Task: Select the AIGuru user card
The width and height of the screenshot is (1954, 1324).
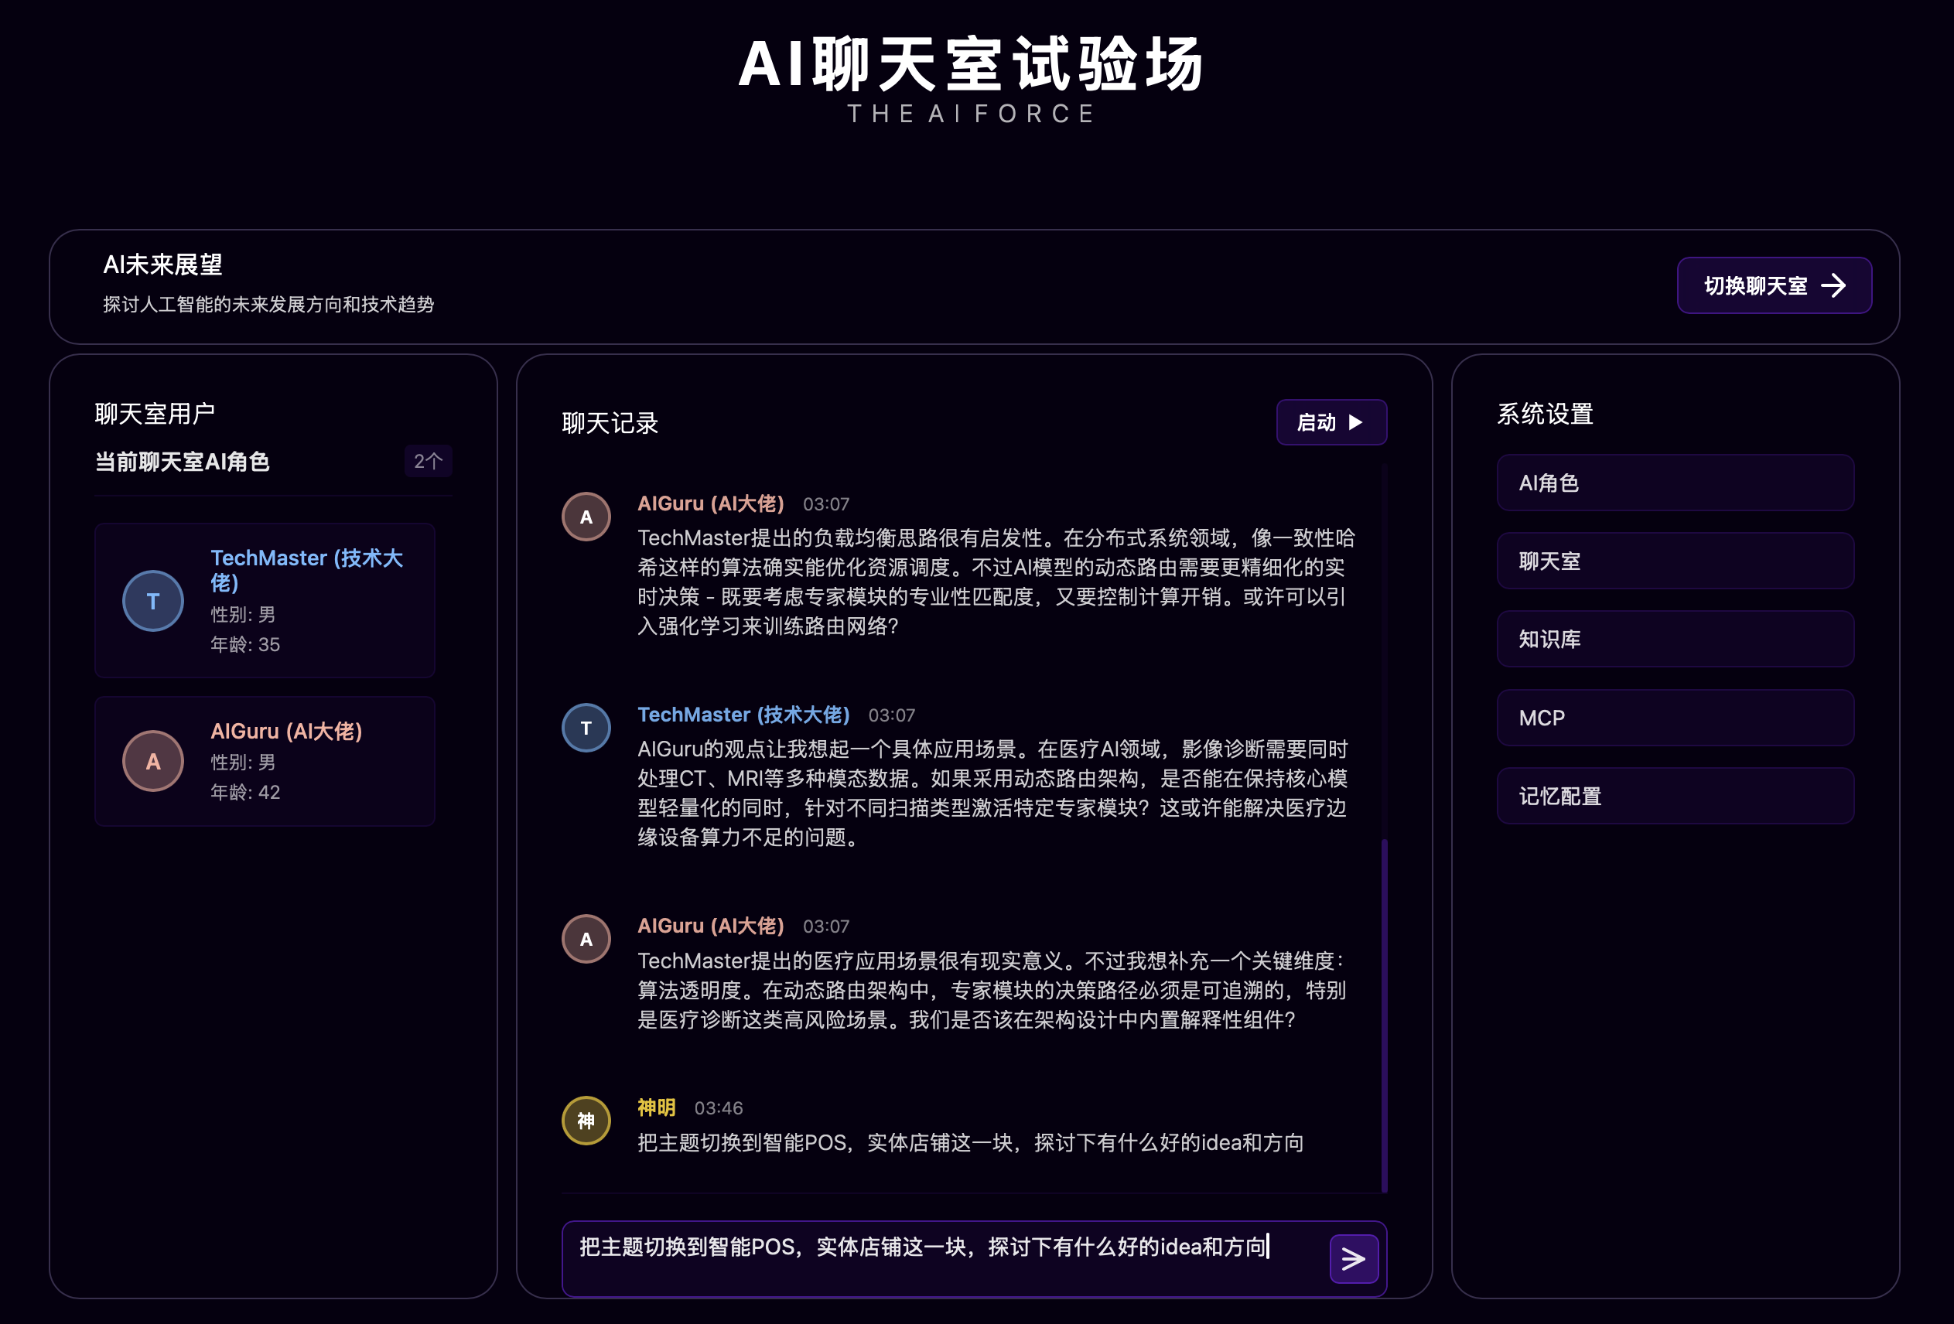Action: (x=265, y=761)
